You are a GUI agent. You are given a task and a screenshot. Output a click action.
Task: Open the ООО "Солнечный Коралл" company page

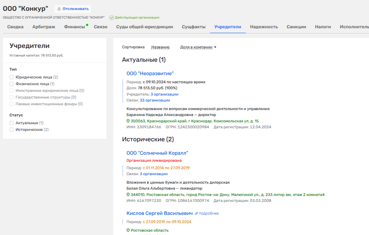click(157, 153)
